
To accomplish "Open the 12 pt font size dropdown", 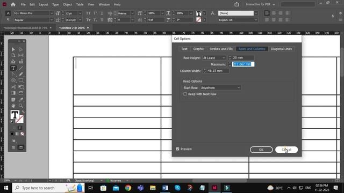I will pos(80,13).
